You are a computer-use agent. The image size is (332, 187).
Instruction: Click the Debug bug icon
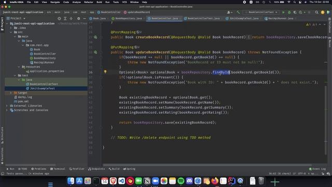click(x=289, y=12)
